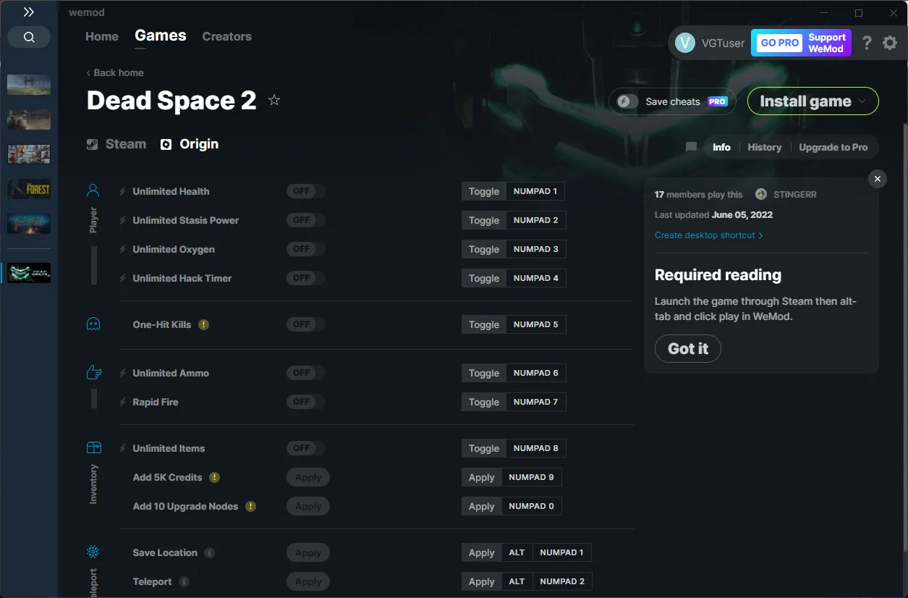Image resolution: width=908 pixels, height=598 pixels.
Task: Click the greyed Apply pill for Save Location
Action: coord(308,552)
